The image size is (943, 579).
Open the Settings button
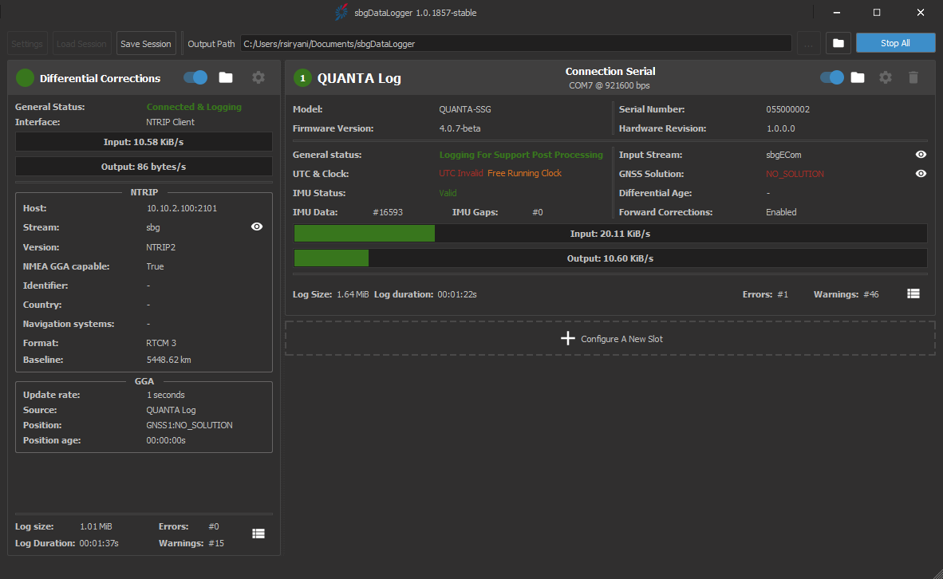pyautogui.click(x=27, y=43)
